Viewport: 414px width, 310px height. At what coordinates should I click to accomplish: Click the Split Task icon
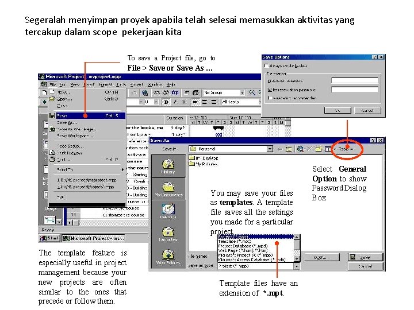coord(175,92)
